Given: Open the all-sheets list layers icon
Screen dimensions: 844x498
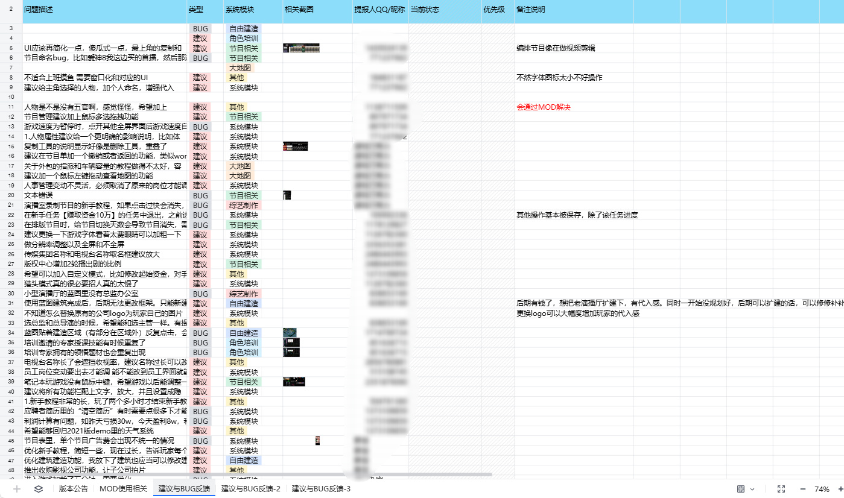Looking at the screenshot, I should pyautogui.click(x=39, y=489).
